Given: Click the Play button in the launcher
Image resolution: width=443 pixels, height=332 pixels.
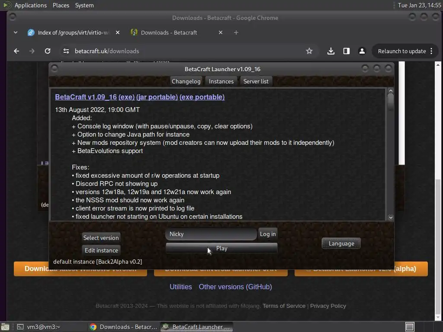Looking at the screenshot, I should [222, 248].
